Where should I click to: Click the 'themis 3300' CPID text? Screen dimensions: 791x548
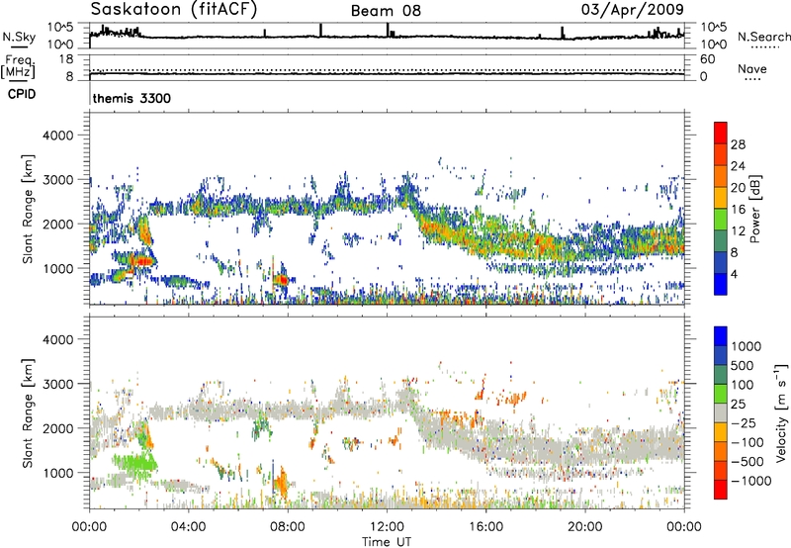coord(132,98)
